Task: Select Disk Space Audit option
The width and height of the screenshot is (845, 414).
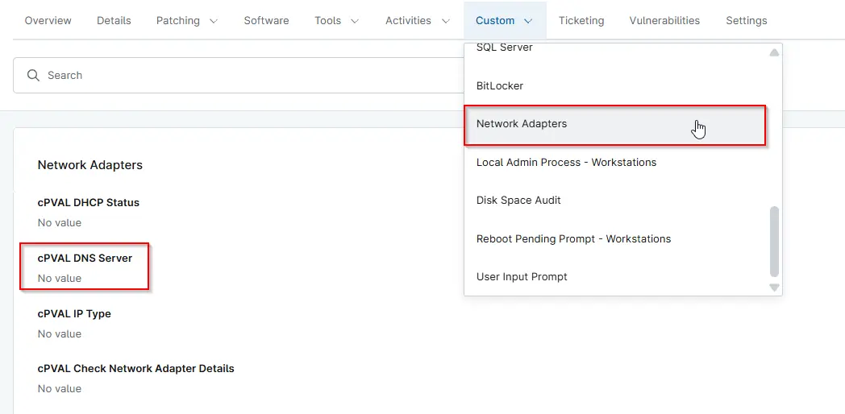Action: click(x=518, y=200)
